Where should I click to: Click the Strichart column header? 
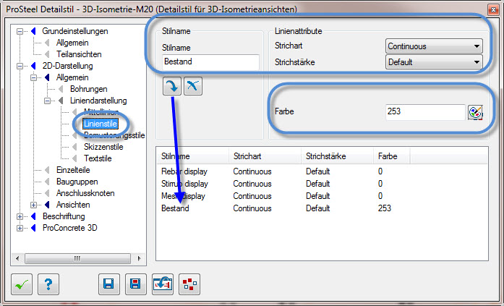coord(265,156)
